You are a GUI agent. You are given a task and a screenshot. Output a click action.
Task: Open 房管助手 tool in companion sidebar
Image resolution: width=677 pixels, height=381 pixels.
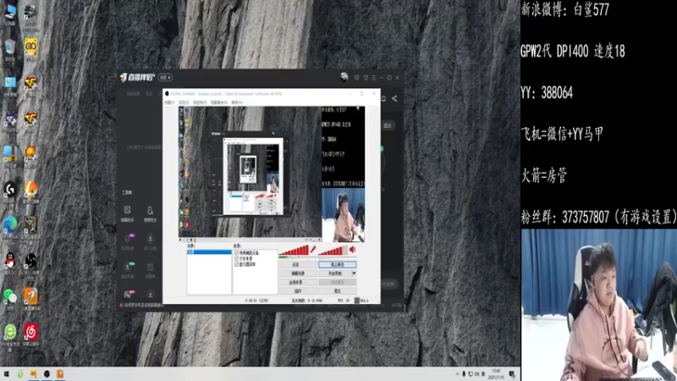150,214
